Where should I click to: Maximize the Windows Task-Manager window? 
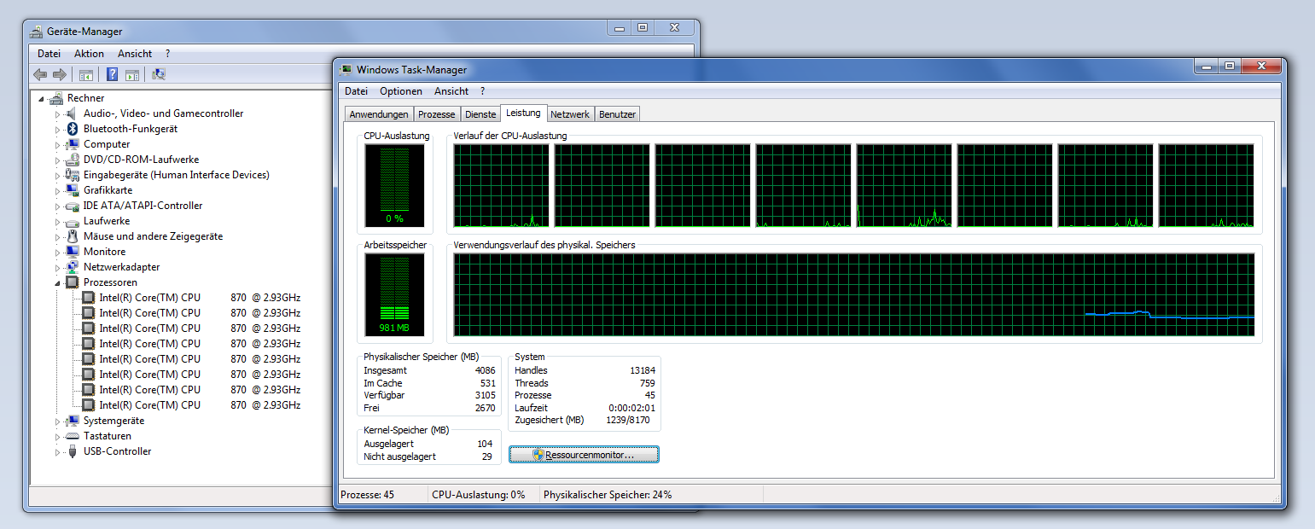(x=1229, y=66)
